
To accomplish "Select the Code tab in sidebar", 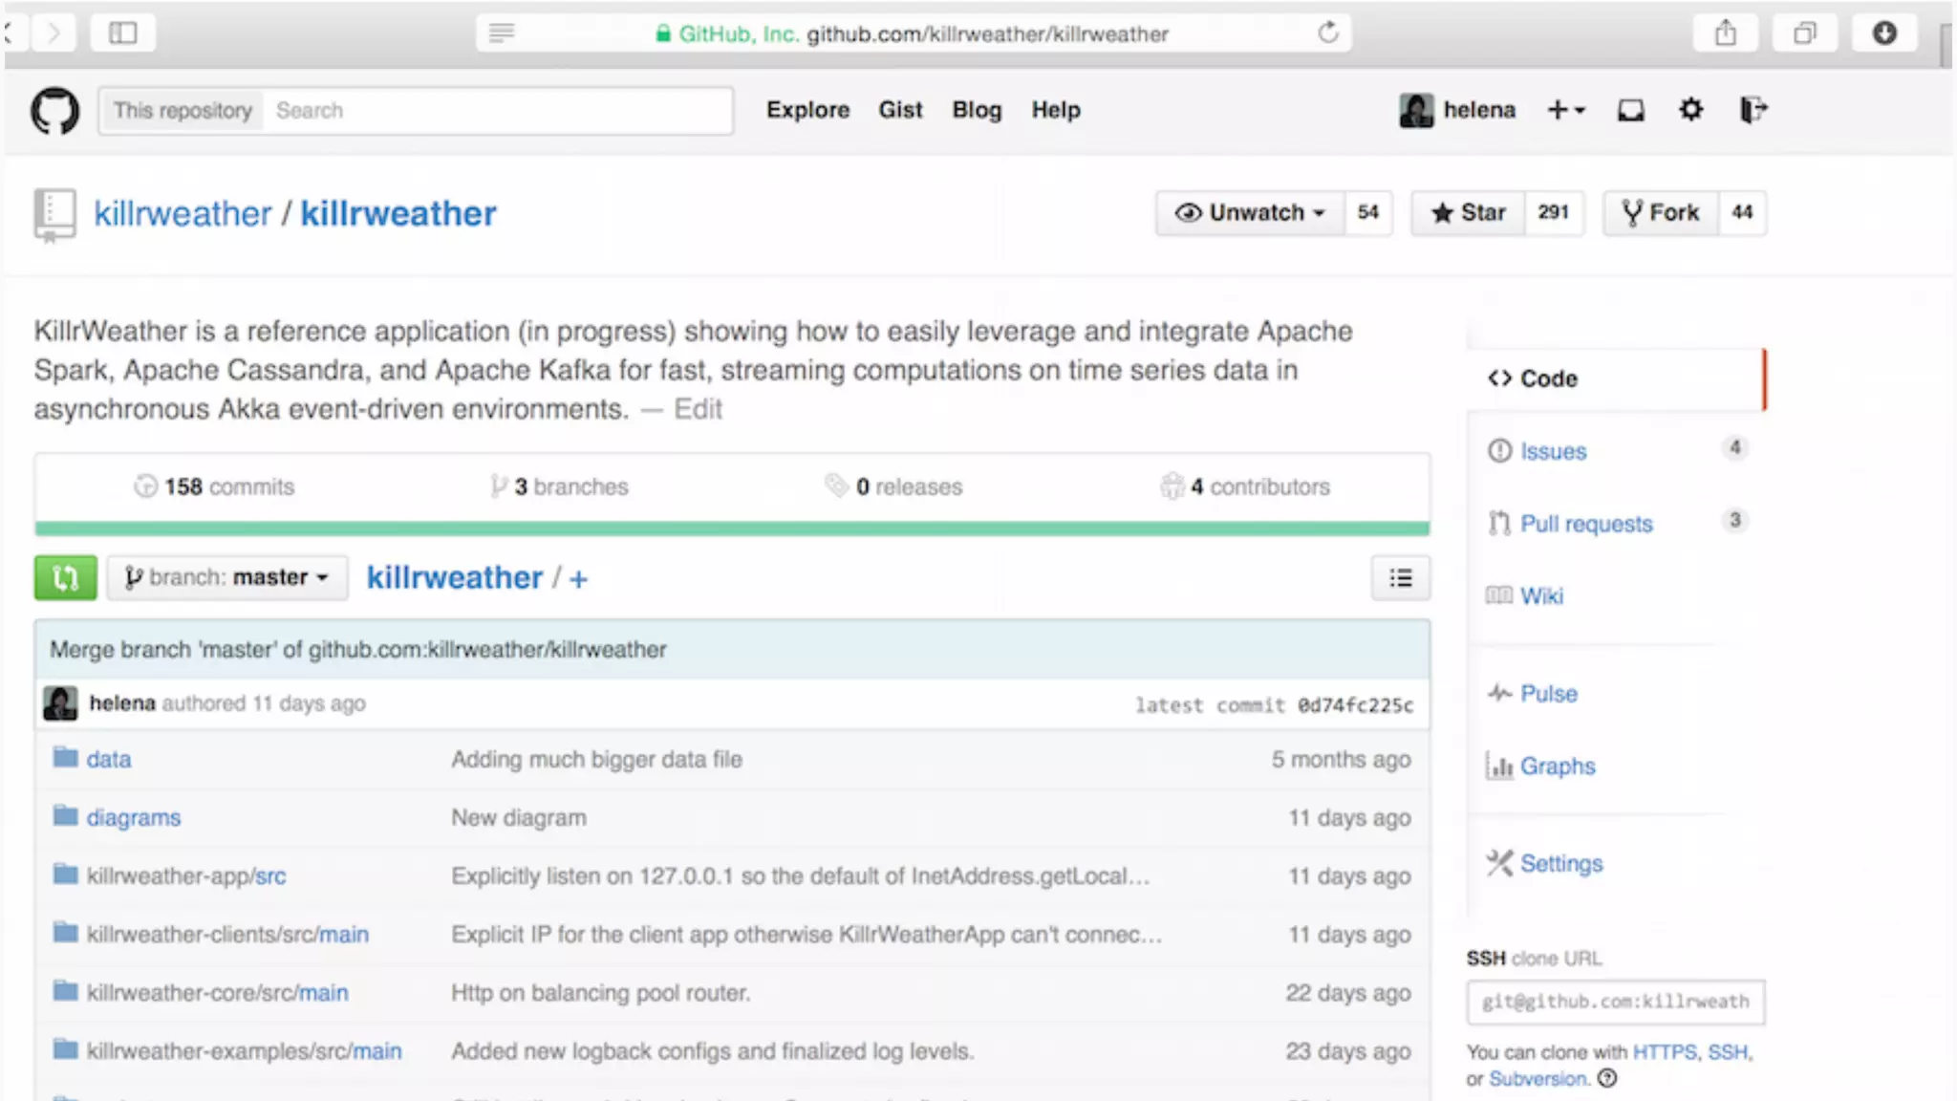I will point(1617,378).
